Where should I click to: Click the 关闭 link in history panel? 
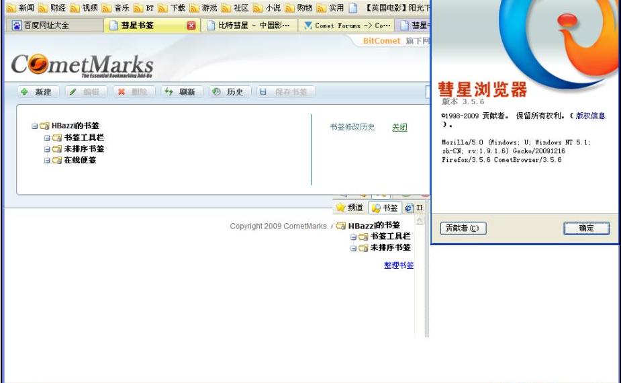point(399,127)
